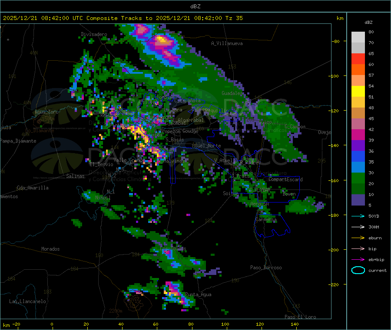Image resolution: width=391 pixels, height=330 pixels.
Task: Click the 'Los_Toldos' map label
Action: 173,248
